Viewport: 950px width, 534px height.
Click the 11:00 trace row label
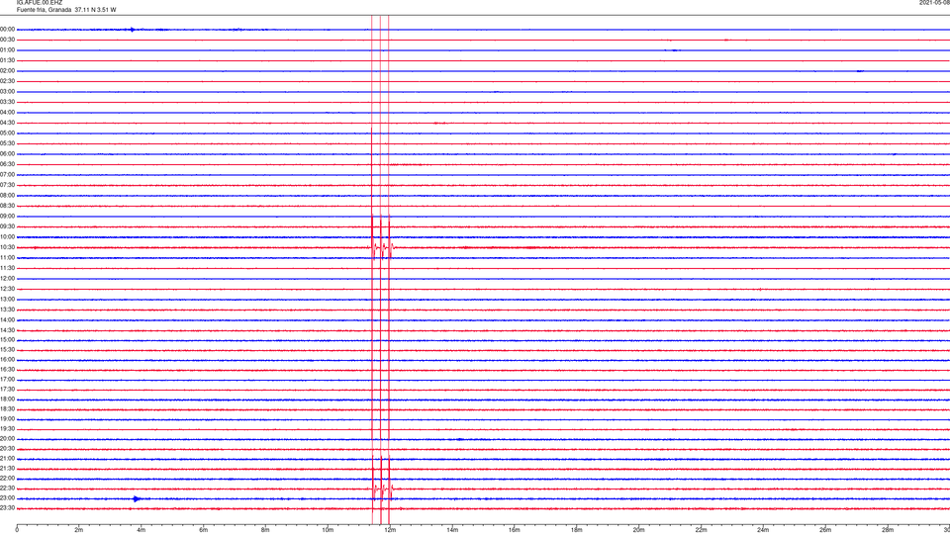tap(7, 257)
